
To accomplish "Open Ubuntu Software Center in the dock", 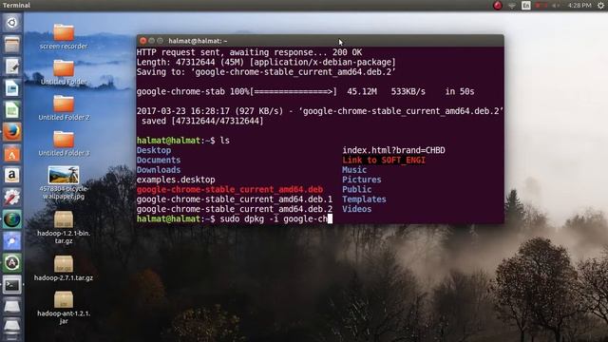I will tap(12, 154).
